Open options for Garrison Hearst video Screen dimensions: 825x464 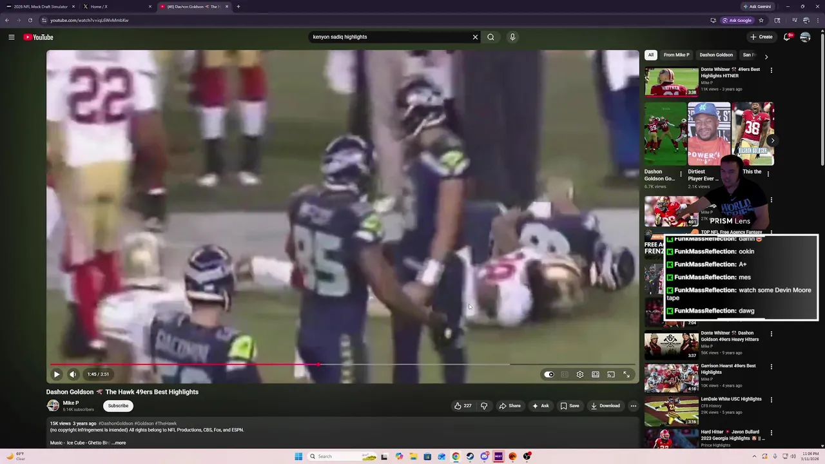pyautogui.click(x=772, y=367)
